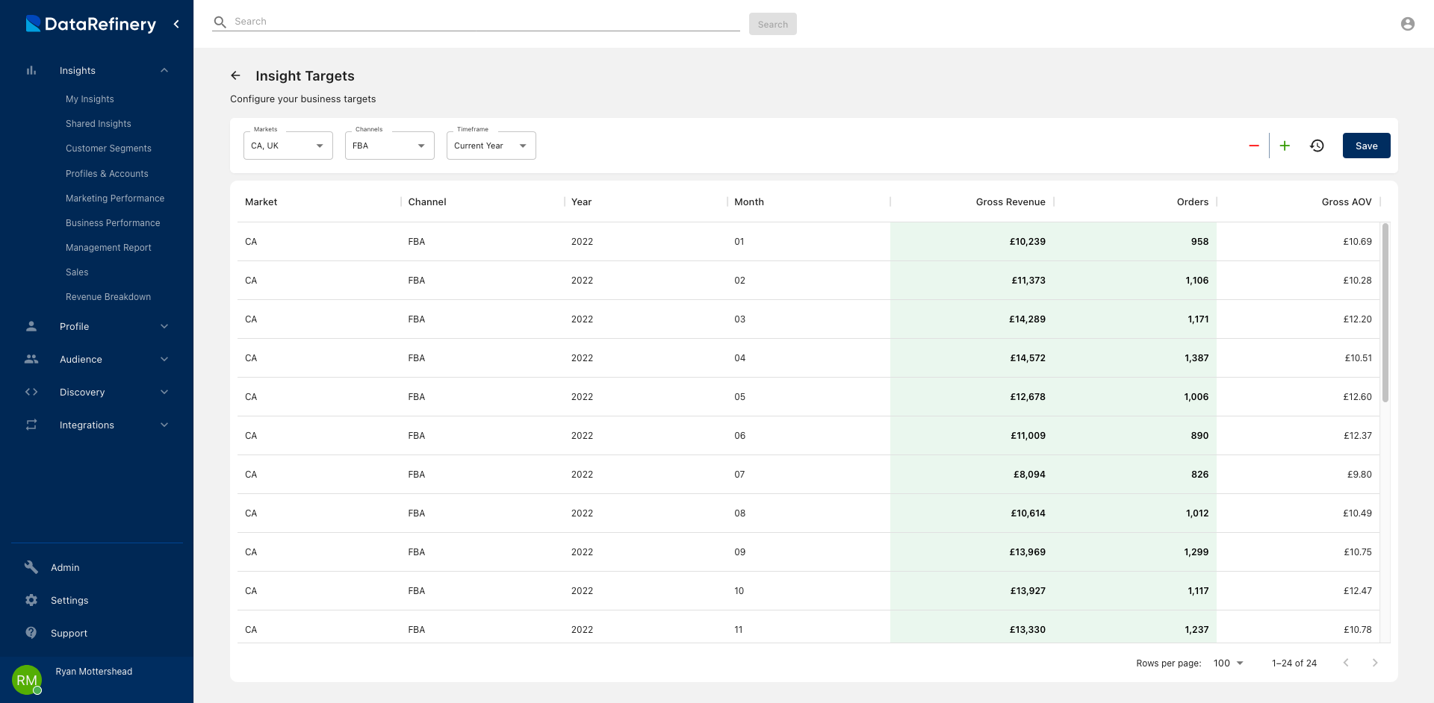The height and width of the screenshot is (703, 1434).
Task: Click the green plus add row icon
Action: point(1285,146)
